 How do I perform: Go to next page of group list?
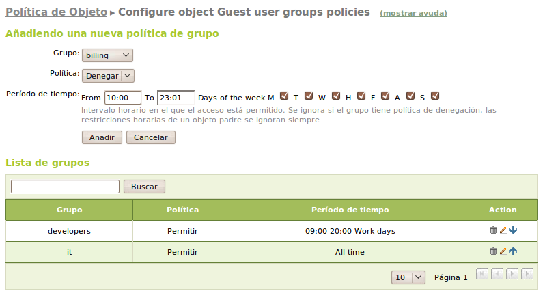[x=512, y=274]
